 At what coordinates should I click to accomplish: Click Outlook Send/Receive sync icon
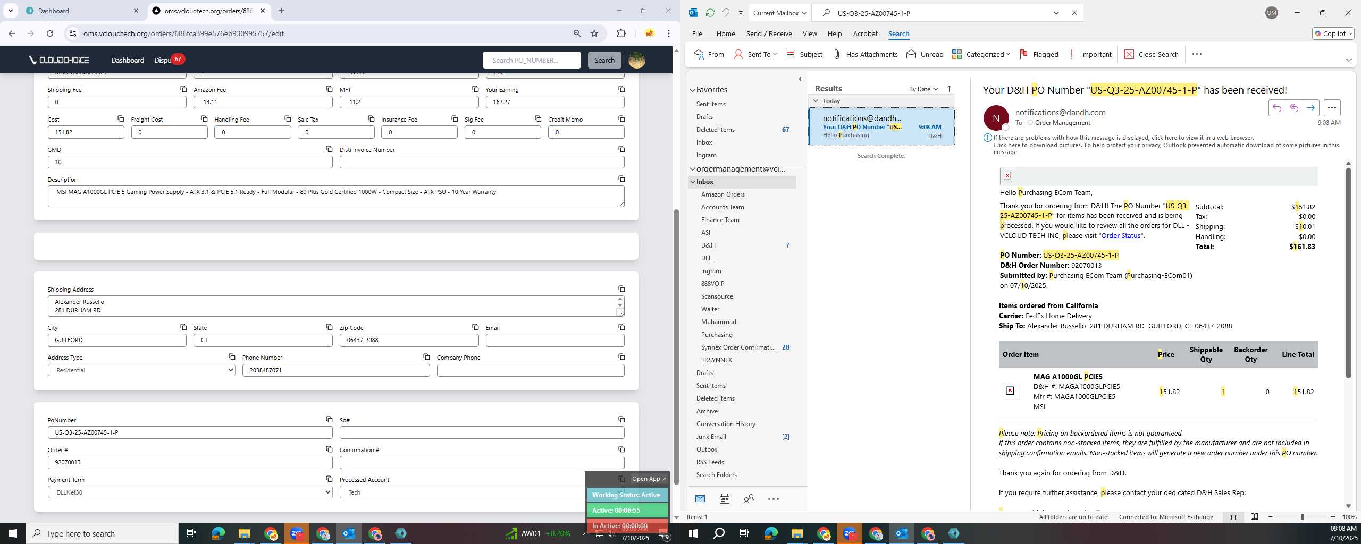click(x=710, y=13)
